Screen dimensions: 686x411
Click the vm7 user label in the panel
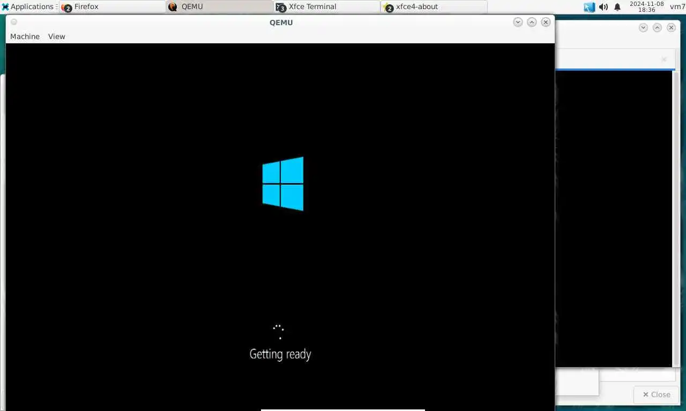tap(677, 6)
